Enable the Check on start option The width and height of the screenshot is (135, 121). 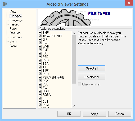[x=79, y=84]
